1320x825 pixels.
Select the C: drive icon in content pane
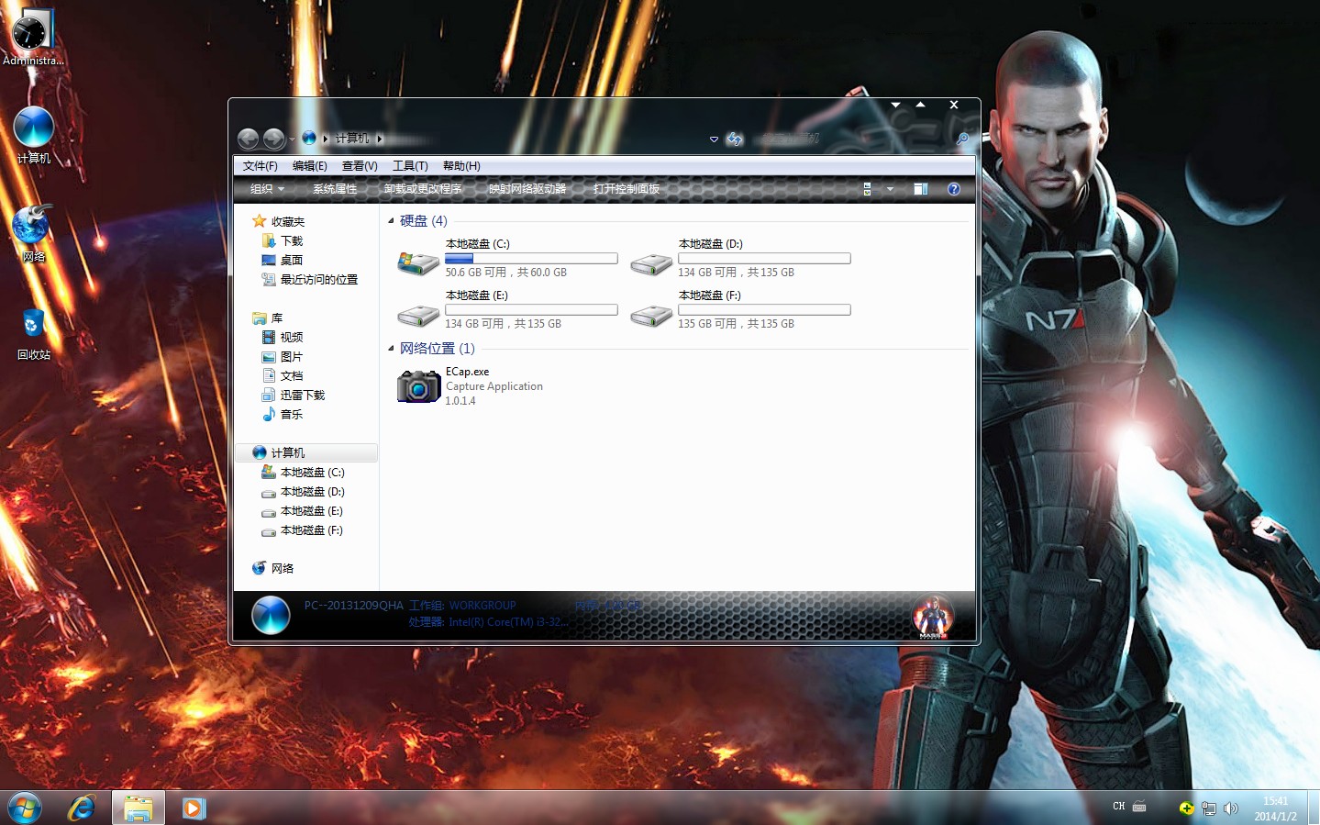pos(418,263)
